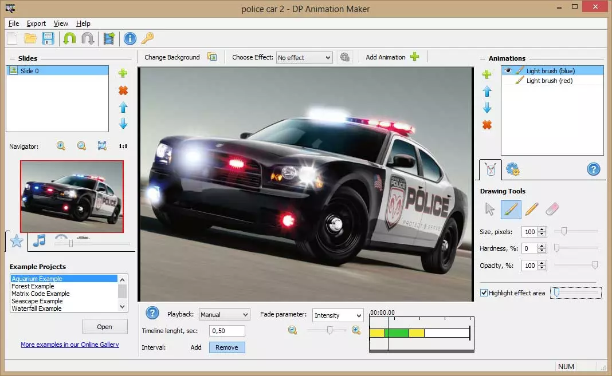612x376 pixels.
Task: Open the Playback mode dropdown
Action: [x=224, y=314]
